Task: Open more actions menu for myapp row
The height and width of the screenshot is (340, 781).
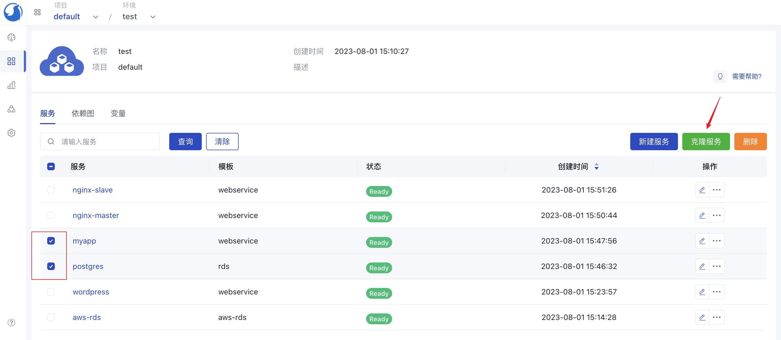Action: coord(716,241)
